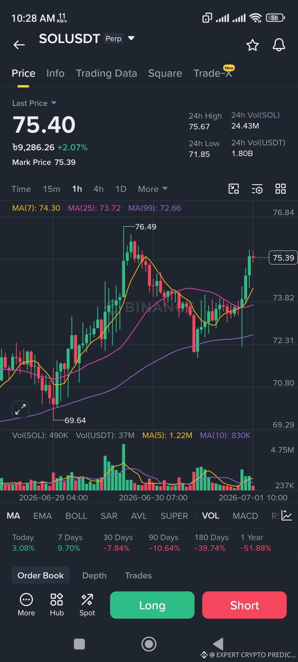Expand the Last Price dropdown
The width and height of the screenshot is (298, 662).
(34, 103)
